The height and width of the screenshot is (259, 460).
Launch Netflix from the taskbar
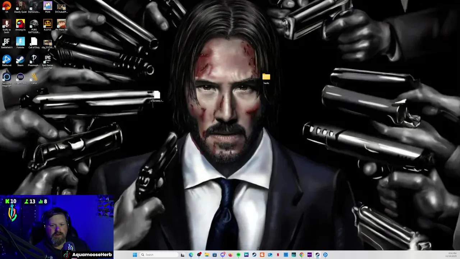(278, 255)
